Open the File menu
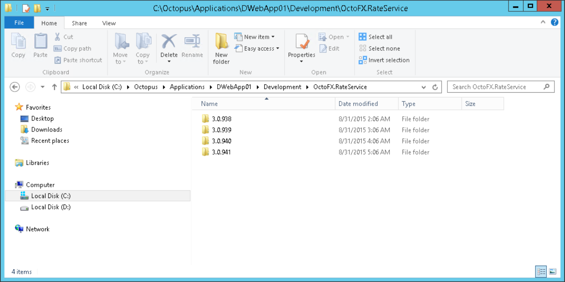The image size is (565, 282). click(19, 23)
